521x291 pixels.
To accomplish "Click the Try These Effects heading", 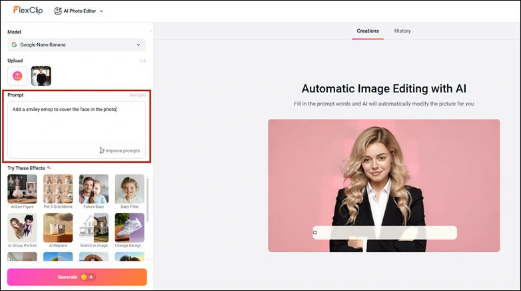I will point(26,168).
